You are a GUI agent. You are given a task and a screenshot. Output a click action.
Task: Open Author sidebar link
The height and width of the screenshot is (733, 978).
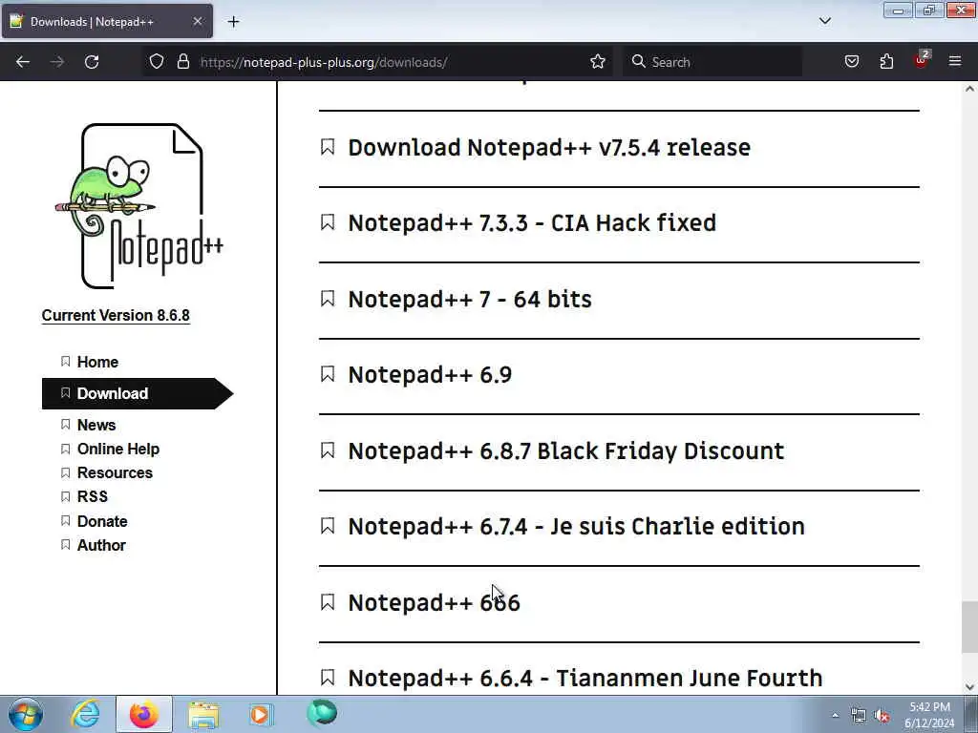click(x=101, y=545)
